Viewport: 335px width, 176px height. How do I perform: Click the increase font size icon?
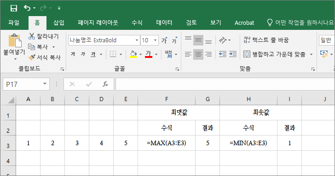[x=164, y=40]
